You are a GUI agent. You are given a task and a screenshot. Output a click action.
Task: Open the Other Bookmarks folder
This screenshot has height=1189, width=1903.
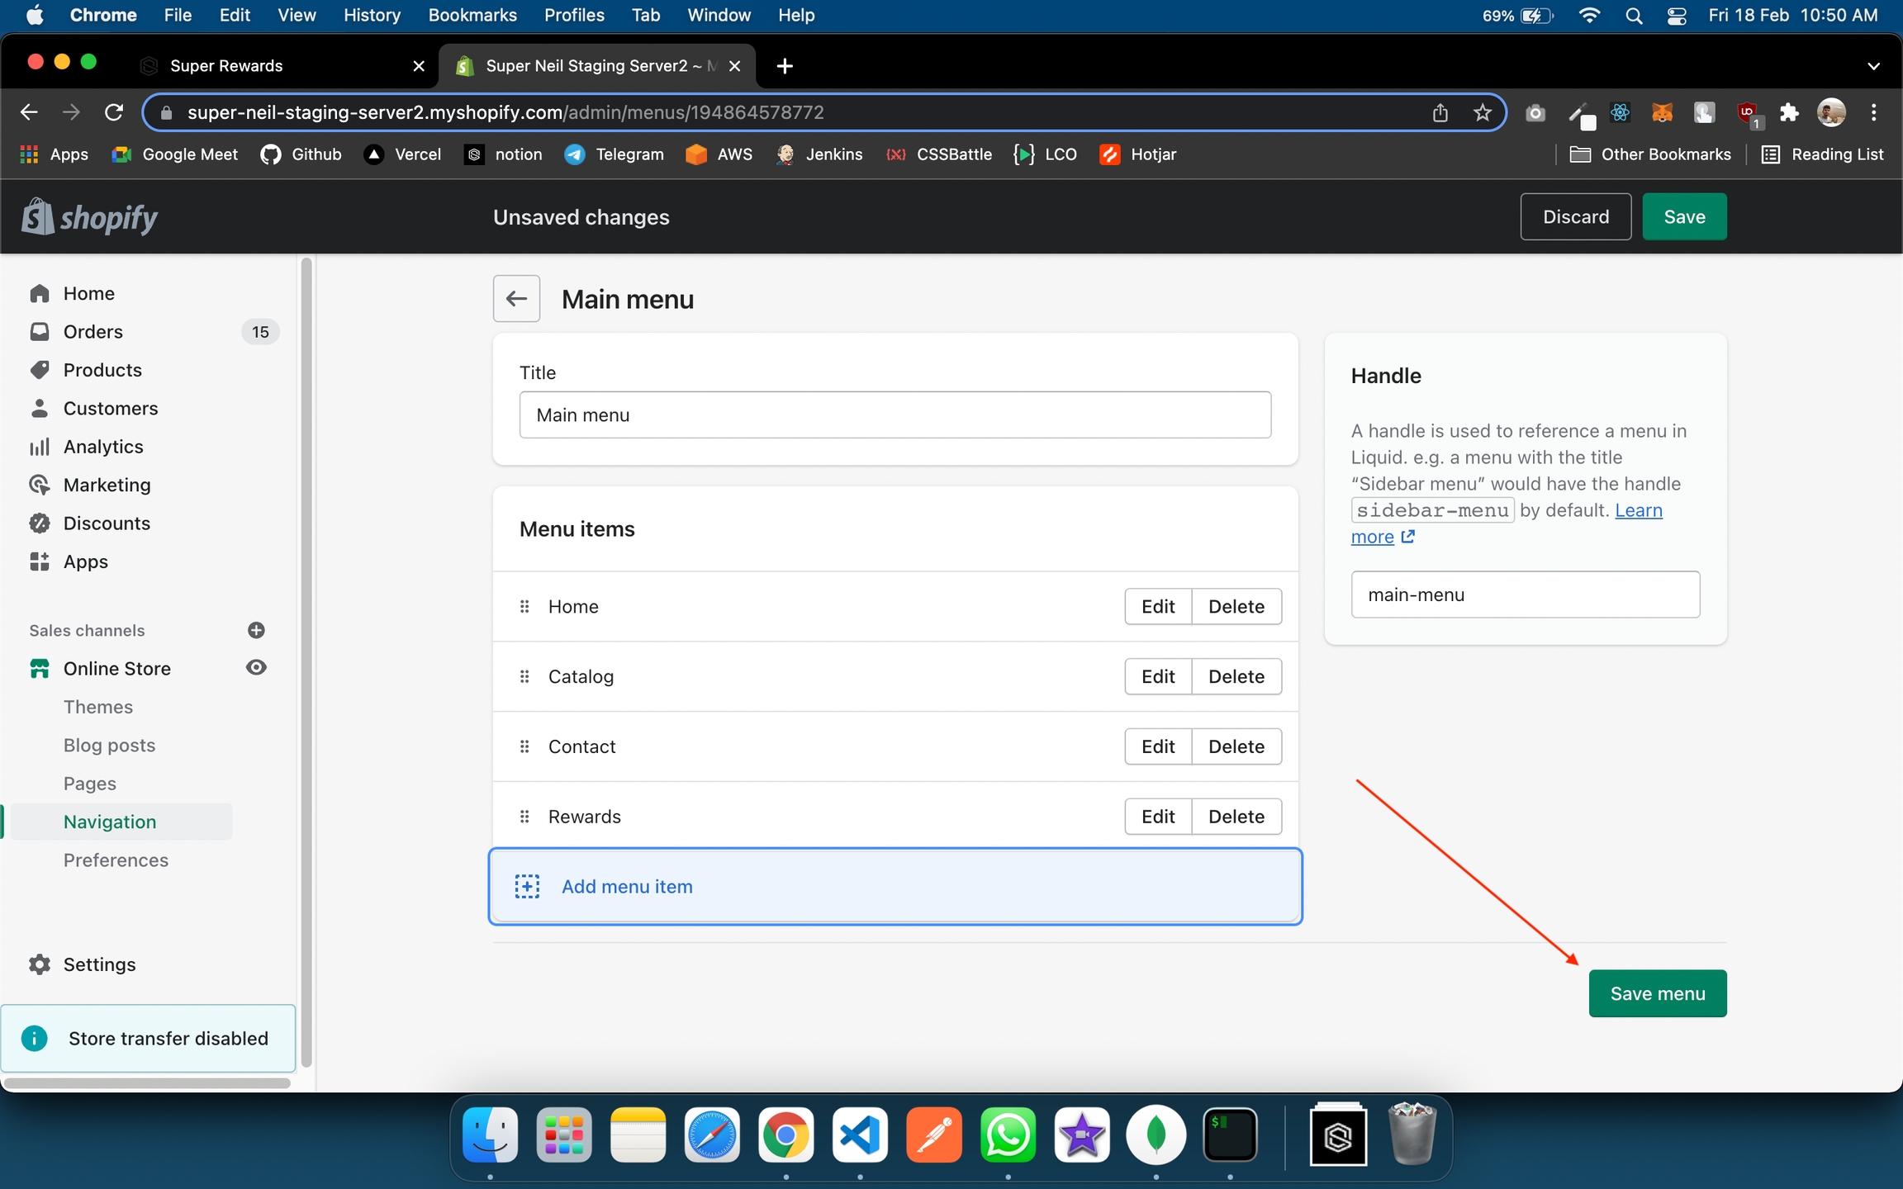point(1650,154)
